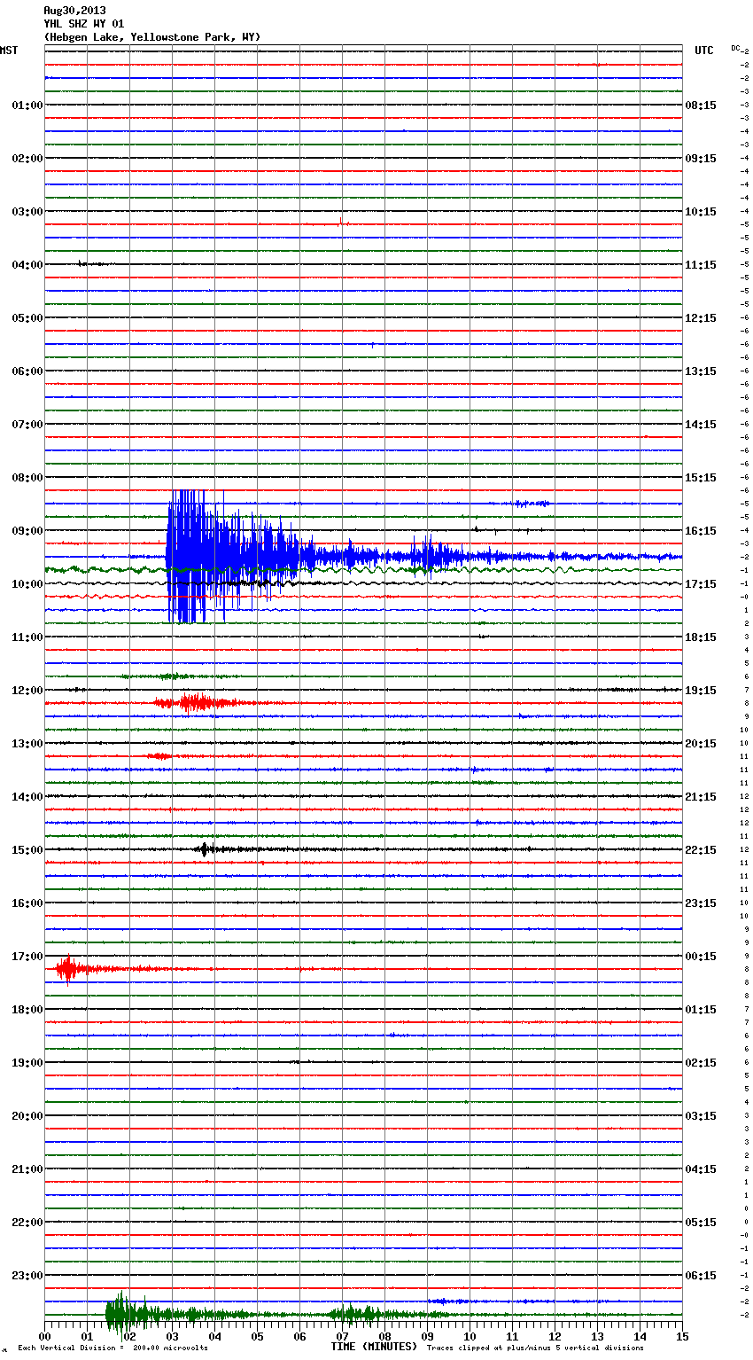Image resolution: width=753 pixels, height=1360 pixels.
Task: Select the 07:00 MST hour label
Action: click(27, 425)
